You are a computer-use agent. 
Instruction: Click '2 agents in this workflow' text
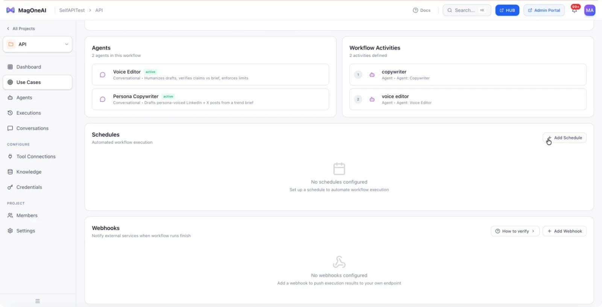[x=116, y=56]
